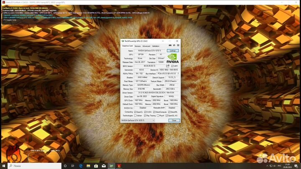Click the Device ID value field
The image size is (301, 169).
click(x=169, y=70)
